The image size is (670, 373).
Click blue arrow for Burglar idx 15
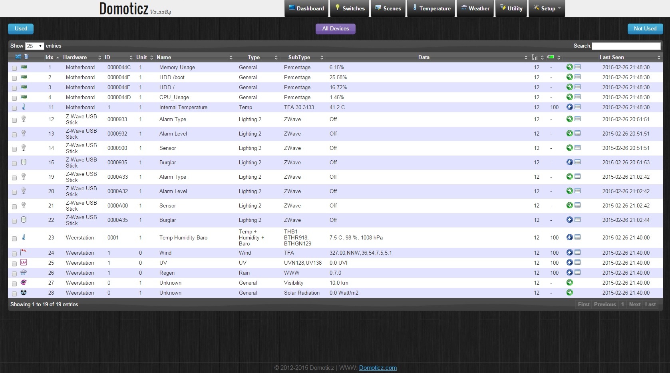coord(570,162)
